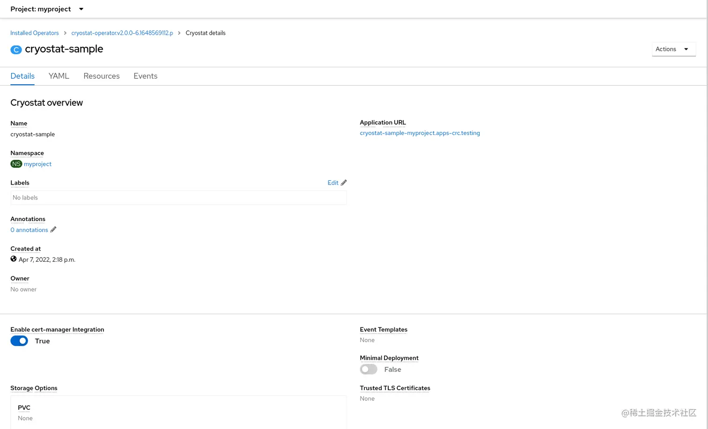The height and width of the screenshot is (429, 708).
Task: Click the pencil icon next to Edit labels
Action: click(343, 183)
